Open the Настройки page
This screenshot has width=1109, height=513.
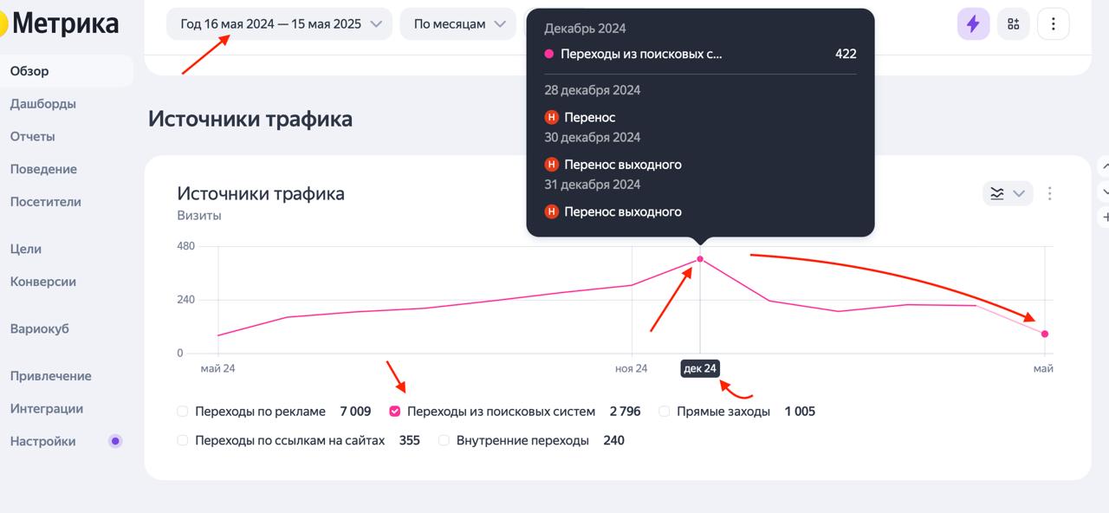pyautogui.click(x=41, y=441)
